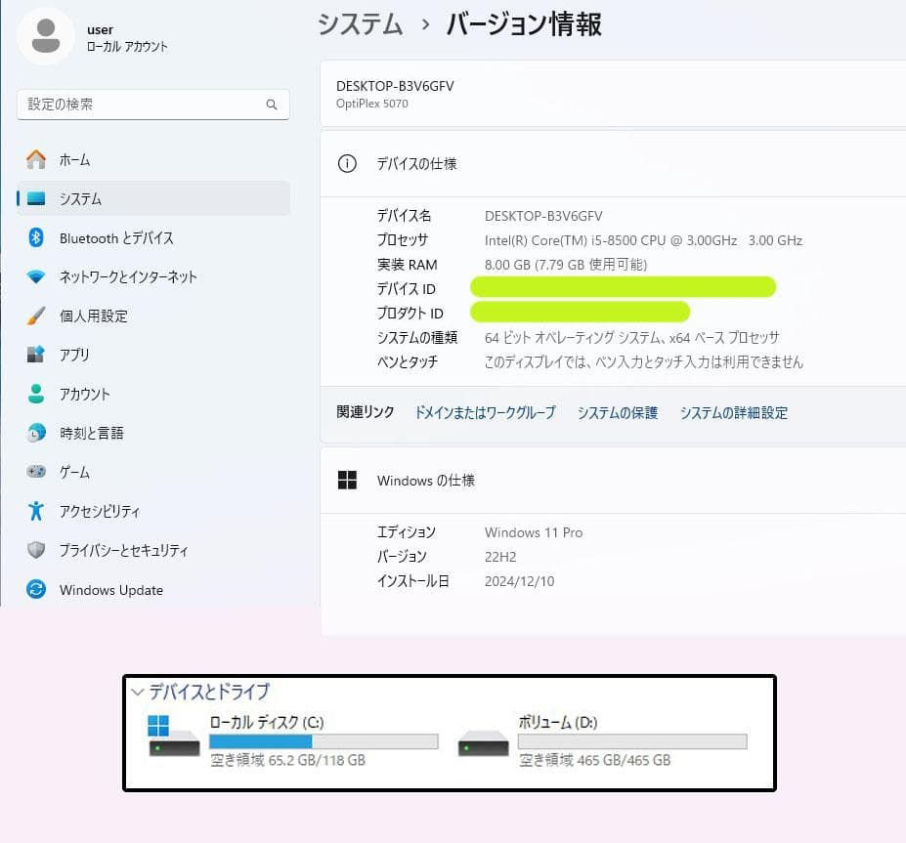This screenshot has height=843, width=906.
Task: Select the ネットワークとインターネット globe icon
Action: click(35, 276)
